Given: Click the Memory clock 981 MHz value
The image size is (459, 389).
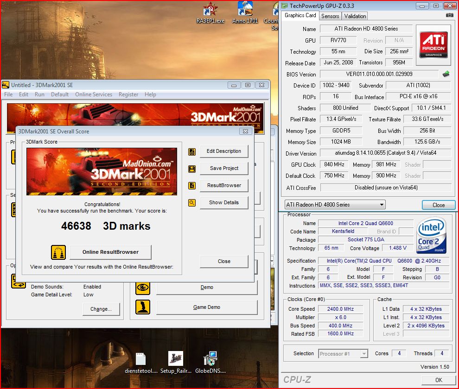Looking at the screenshot, I should (386, 164).
